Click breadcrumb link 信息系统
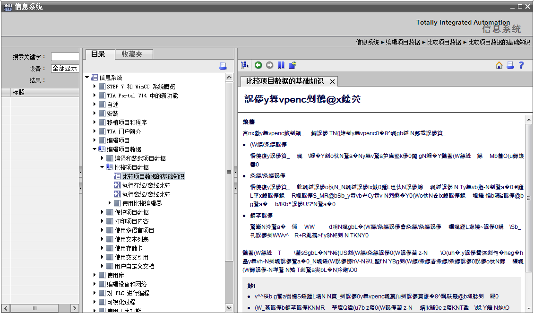Image resolution: width=534 pixels, height=314 pixels. coord(367,42)
